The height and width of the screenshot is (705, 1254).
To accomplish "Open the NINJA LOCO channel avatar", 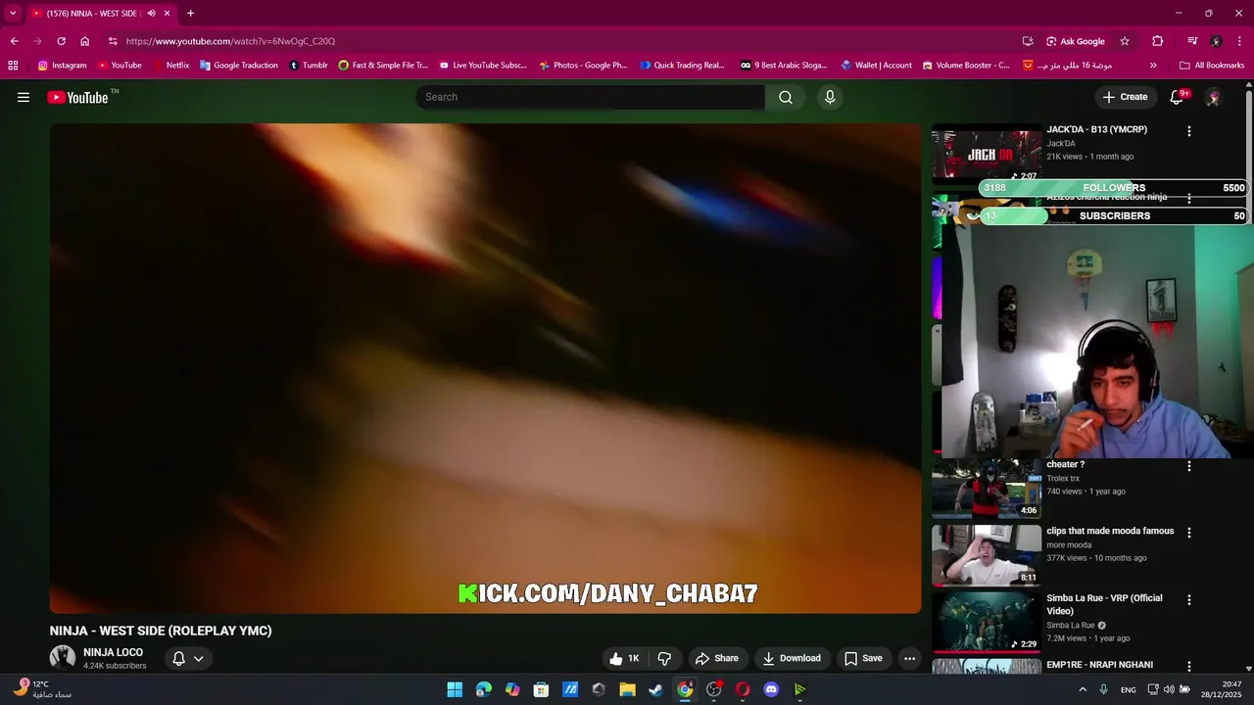I will (63, 658).
